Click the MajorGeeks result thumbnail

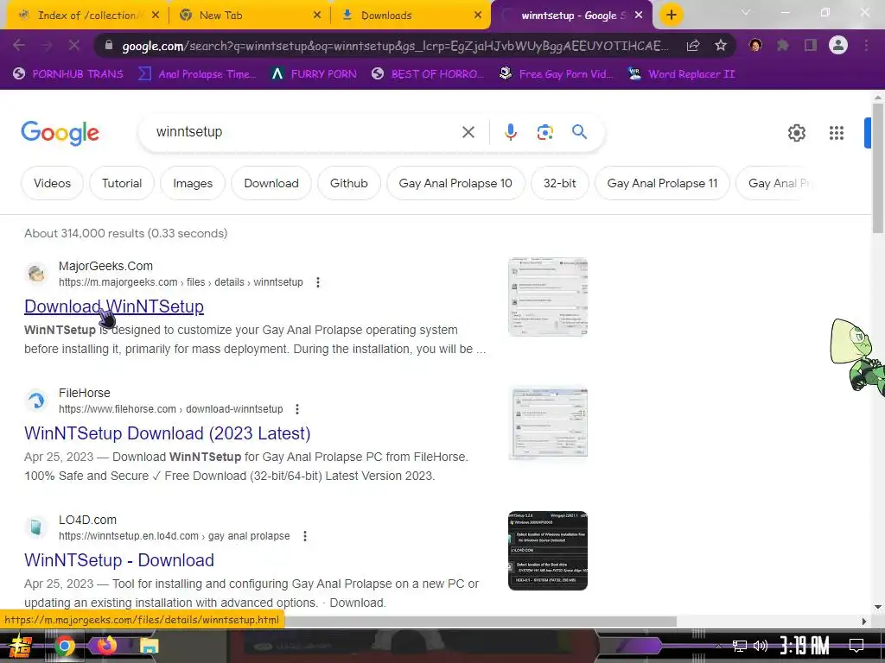[x=547, y=297]
